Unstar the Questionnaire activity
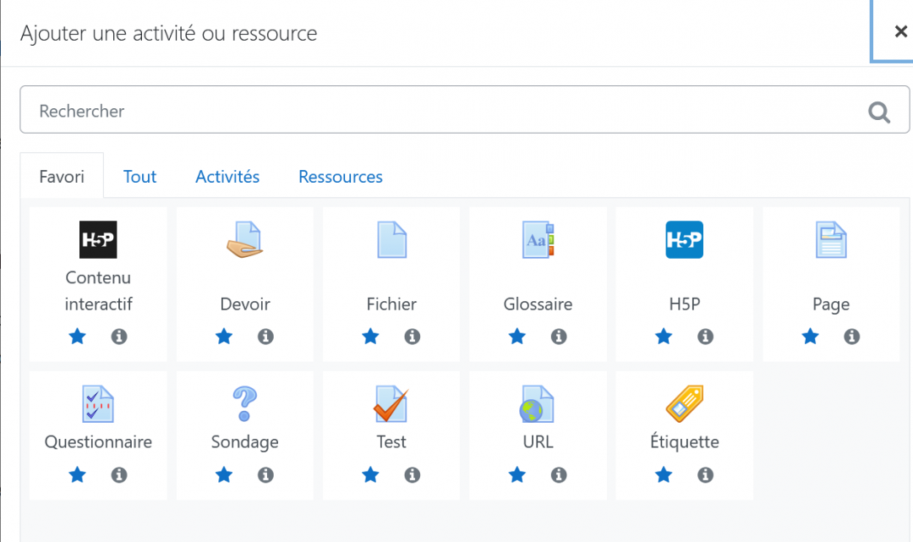The width and height of the screenshot is (913, 542). pyautogui.click(x=78, y=475)
